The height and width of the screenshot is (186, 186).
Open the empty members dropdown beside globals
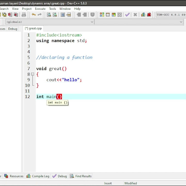pyautogui.click(x=139, y=22)
